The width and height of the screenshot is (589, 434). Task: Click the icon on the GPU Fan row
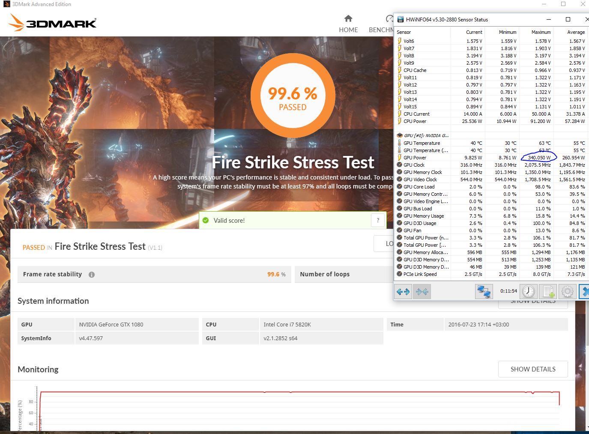pos(400,230)
